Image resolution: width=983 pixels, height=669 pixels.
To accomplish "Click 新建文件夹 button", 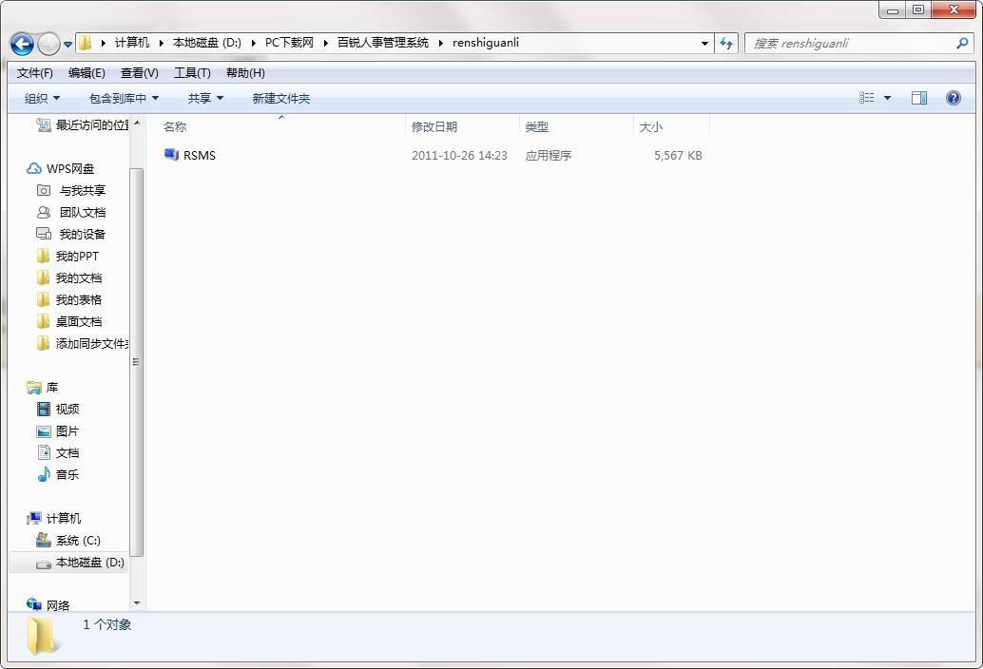I will [x=280, y=98].
